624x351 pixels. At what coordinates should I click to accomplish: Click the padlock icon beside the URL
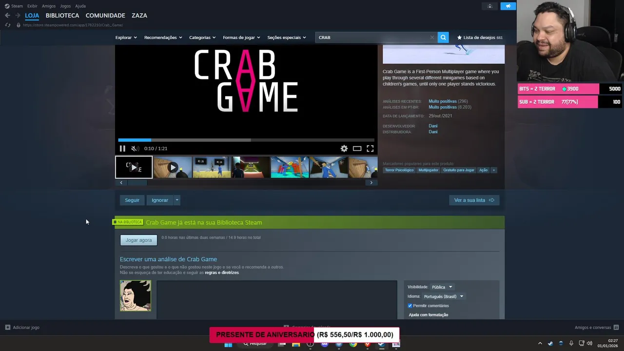click(x=19, y=25)
